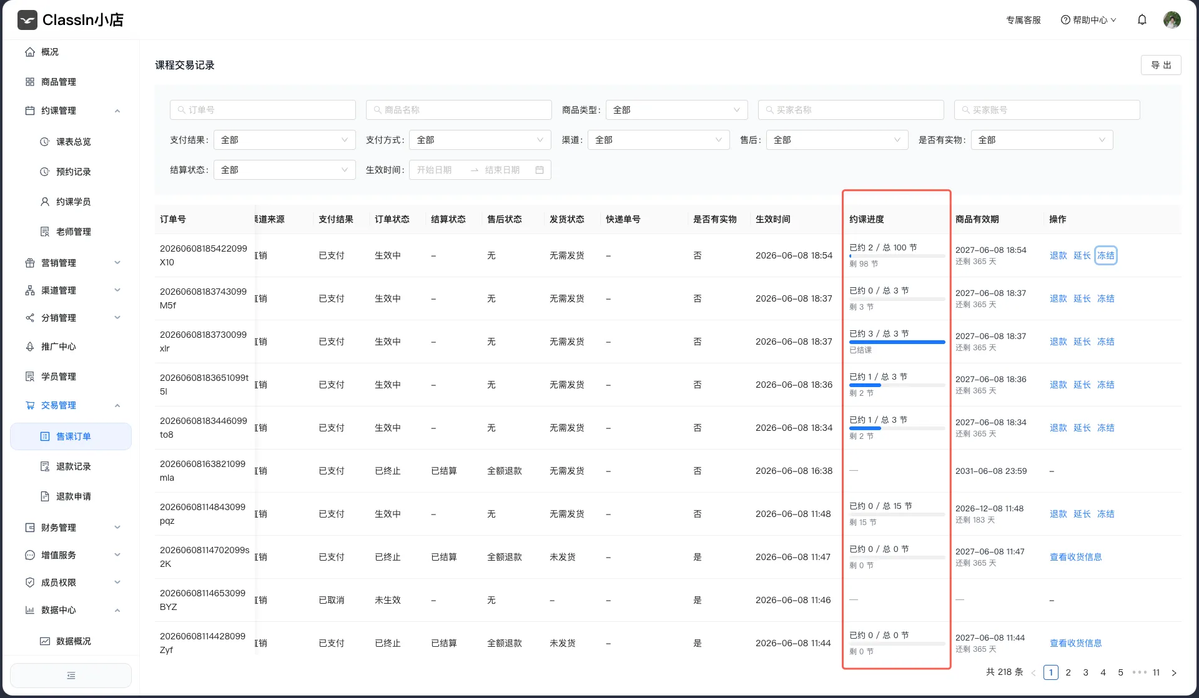Click the 数据概况 chart icon

coord(45,641)
